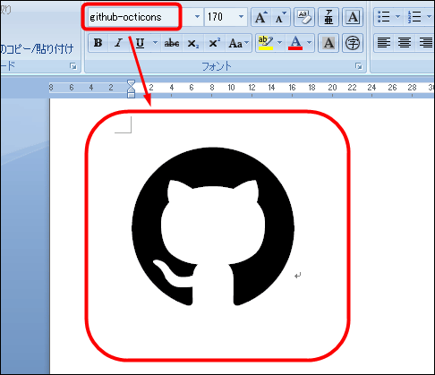The image size is (435, 375).
Task: Click the GitHub Octocat glyph in document
Action: point(213,226)
